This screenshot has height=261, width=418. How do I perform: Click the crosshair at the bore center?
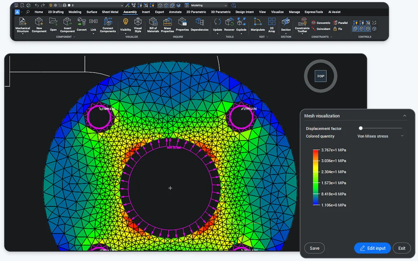[x=170, y=188]
